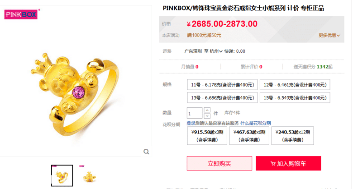Screen dimensions: 353x189
Task: Open the 杭州 destination dropdown
Action: [216, 51]
